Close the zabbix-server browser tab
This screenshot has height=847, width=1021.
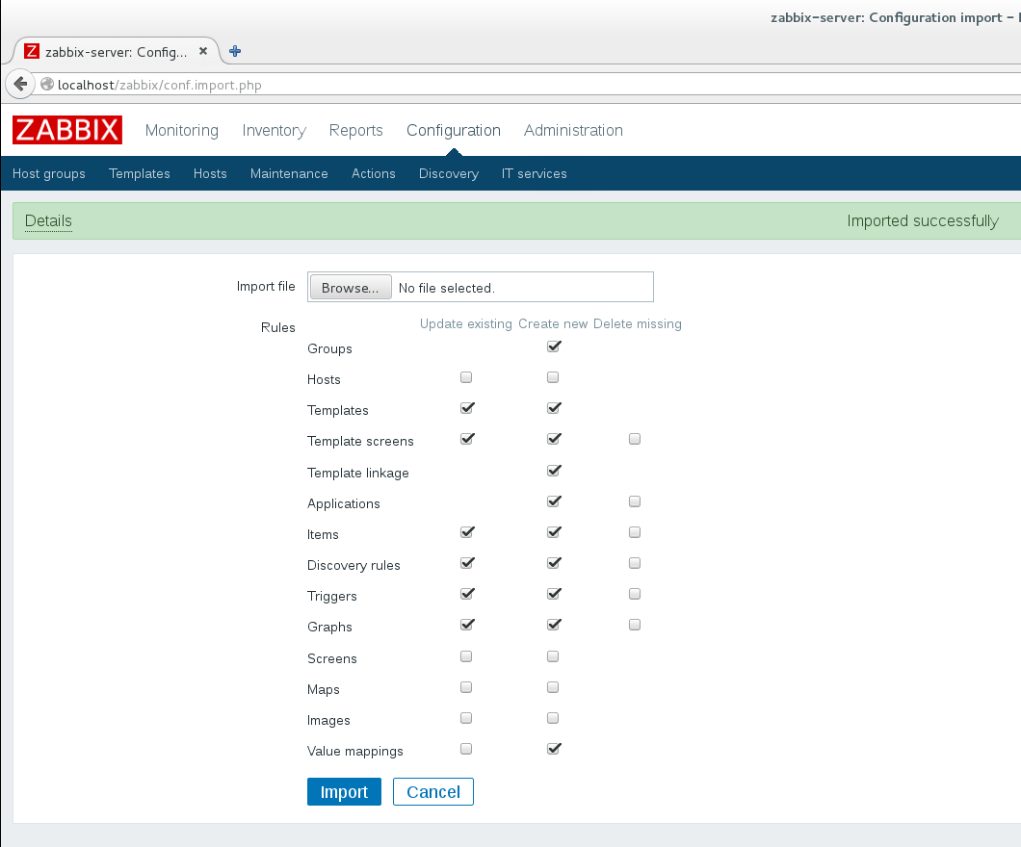(203, 51)
